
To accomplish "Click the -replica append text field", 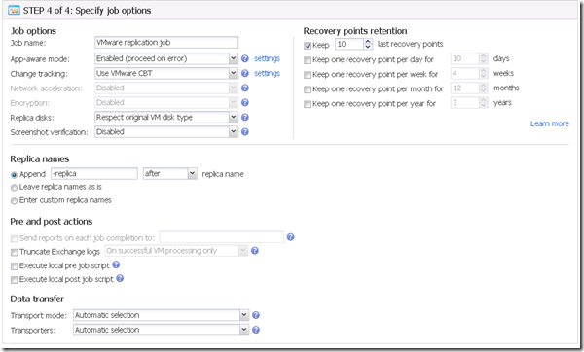I will [94, 173].
